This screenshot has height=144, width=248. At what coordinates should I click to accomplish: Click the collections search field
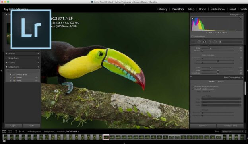[x=22, y=71]
